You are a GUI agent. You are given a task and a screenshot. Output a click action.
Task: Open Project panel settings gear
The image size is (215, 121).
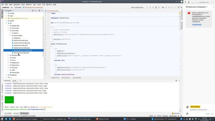tap(39, 10)
